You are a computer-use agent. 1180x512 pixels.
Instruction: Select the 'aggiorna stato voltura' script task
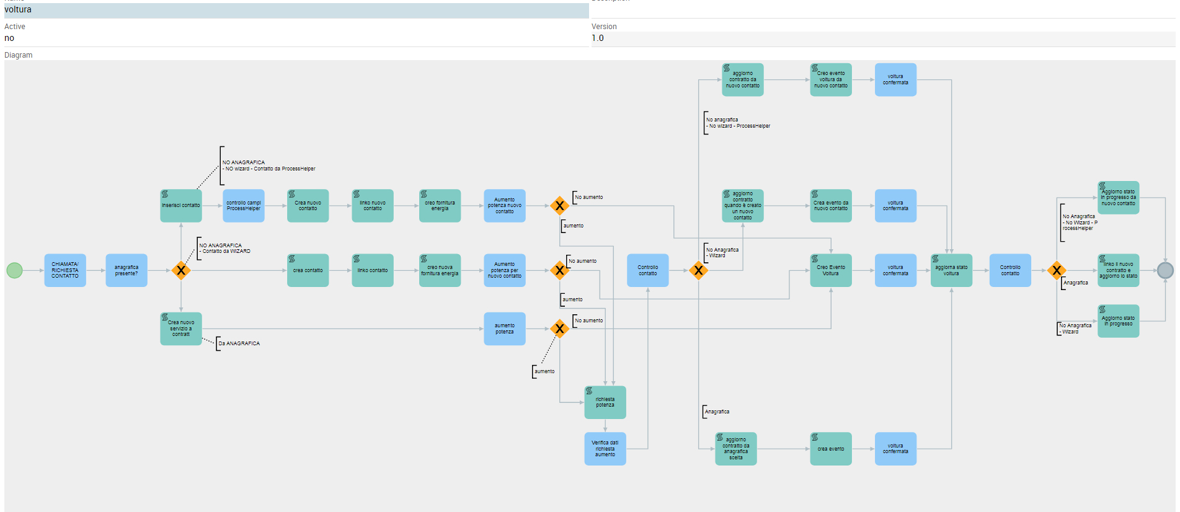pos(951,270)
